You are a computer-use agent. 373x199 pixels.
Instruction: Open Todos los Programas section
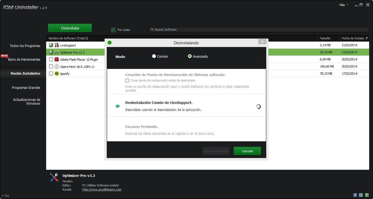tap(25, 46)
